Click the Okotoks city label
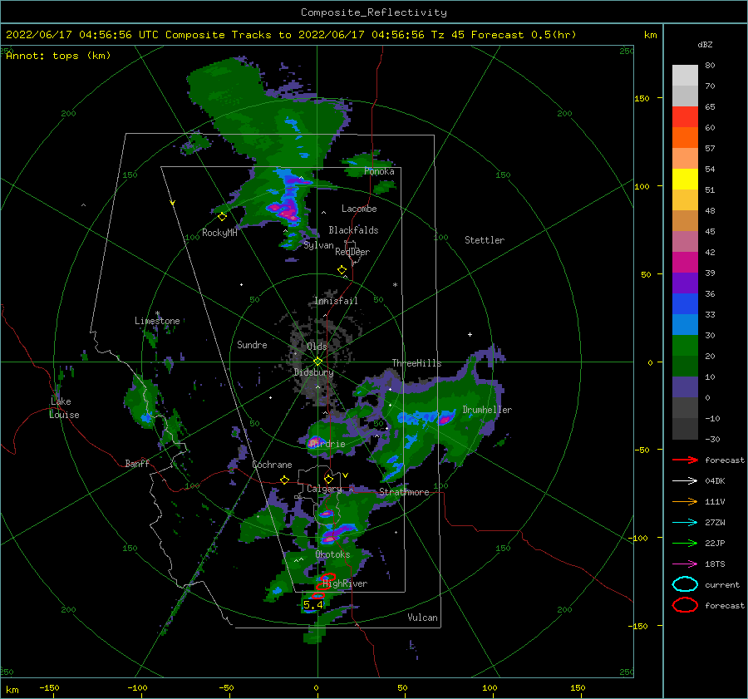This screenshot has width=748, height=699. (332, 555)
